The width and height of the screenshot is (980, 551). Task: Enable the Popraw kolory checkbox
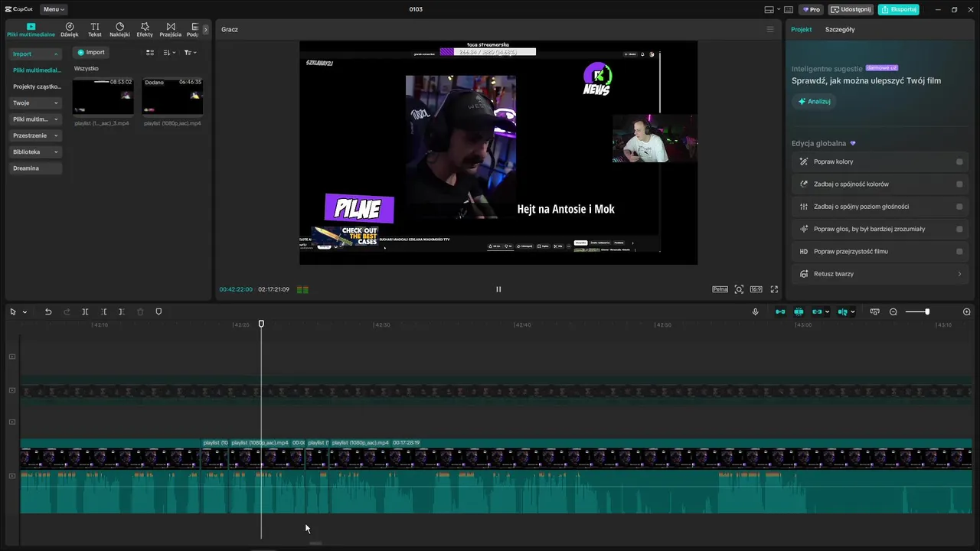point(959,161)
